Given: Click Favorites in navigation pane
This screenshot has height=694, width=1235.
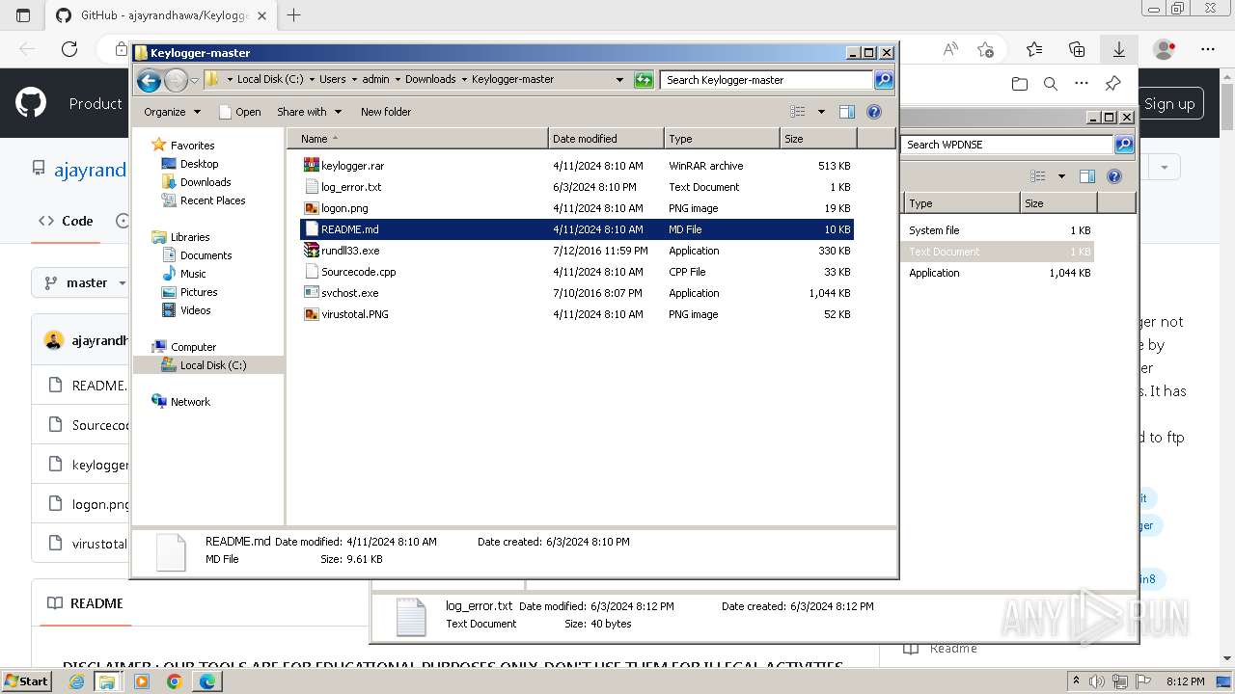Looking at the screenshot, I should pyautogui.click(x=192, y=146).
